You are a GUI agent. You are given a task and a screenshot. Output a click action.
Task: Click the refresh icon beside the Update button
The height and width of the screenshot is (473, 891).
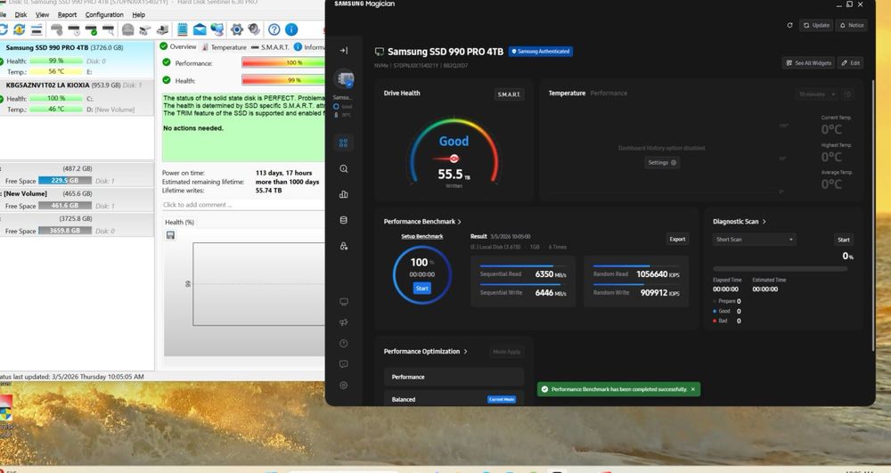click(789, 25)
